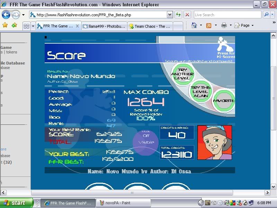Click the browser Back button
The height and width of the screenshot is (208, 277).
(6, 15)
